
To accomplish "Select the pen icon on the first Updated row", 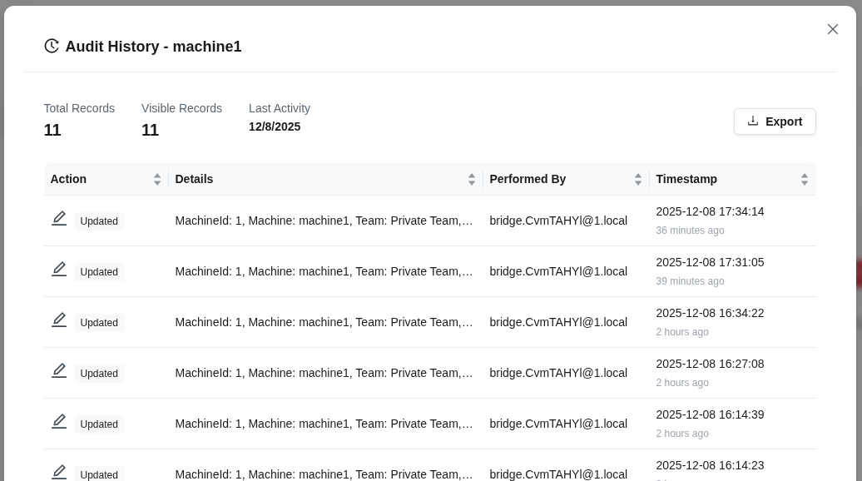I will pyautogui.click(x=59, y=217).
